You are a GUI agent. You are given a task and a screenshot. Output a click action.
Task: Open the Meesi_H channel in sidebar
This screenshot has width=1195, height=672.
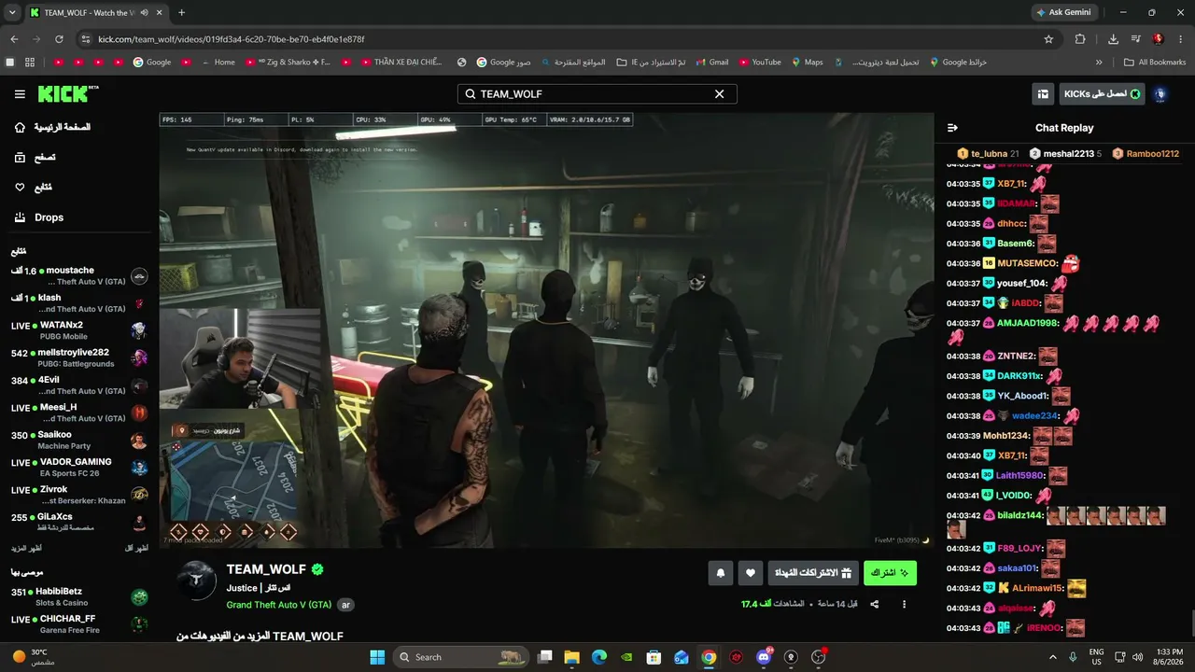click(79, 413)
